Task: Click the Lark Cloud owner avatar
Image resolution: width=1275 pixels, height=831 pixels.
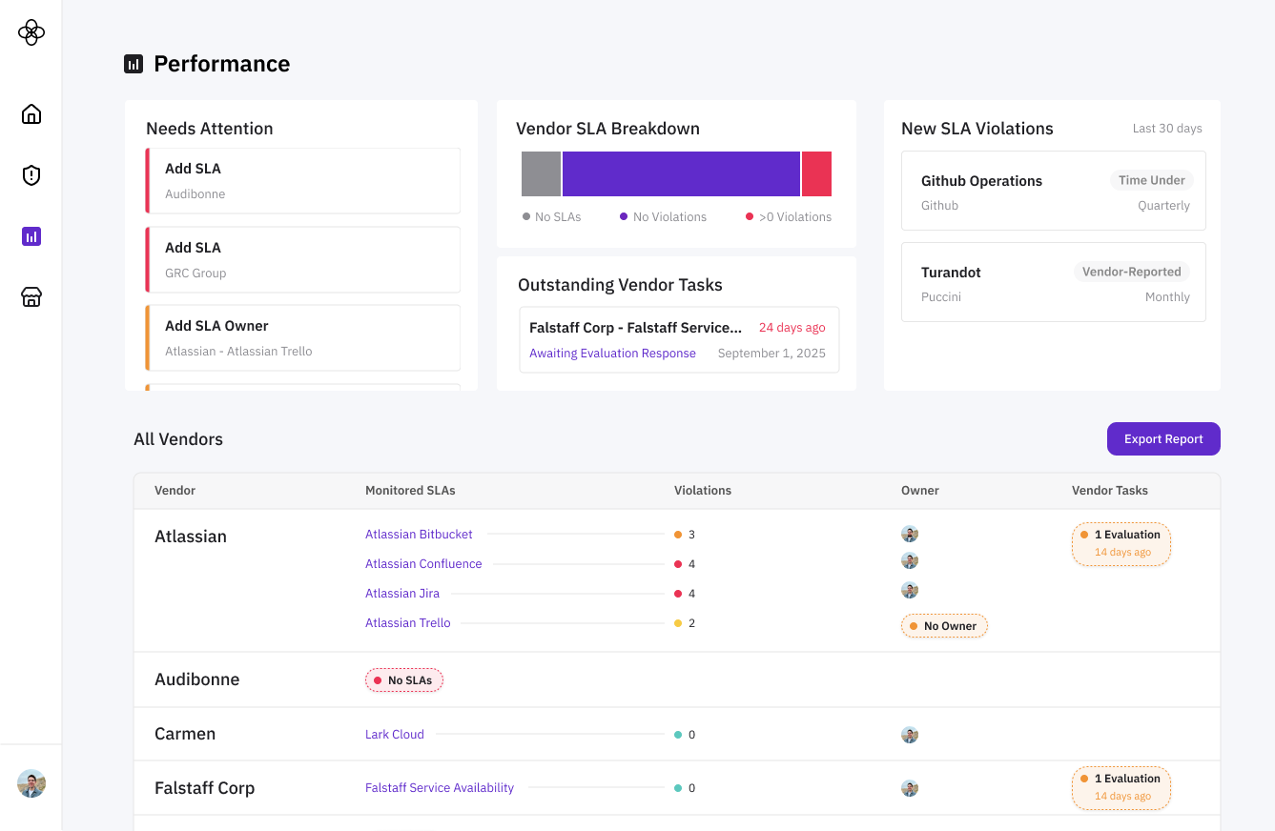Action: coord(910,735)
